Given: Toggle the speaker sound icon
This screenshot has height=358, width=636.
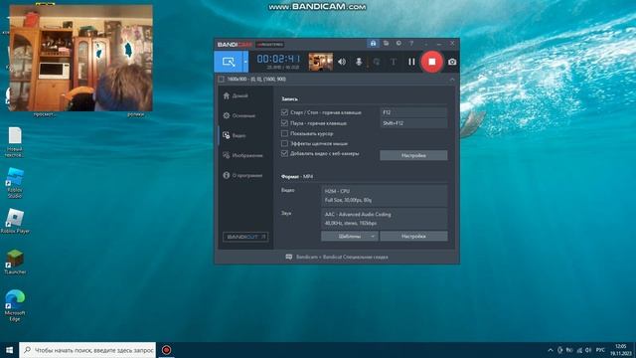Looking at the screenshot, I should point(342,62).
